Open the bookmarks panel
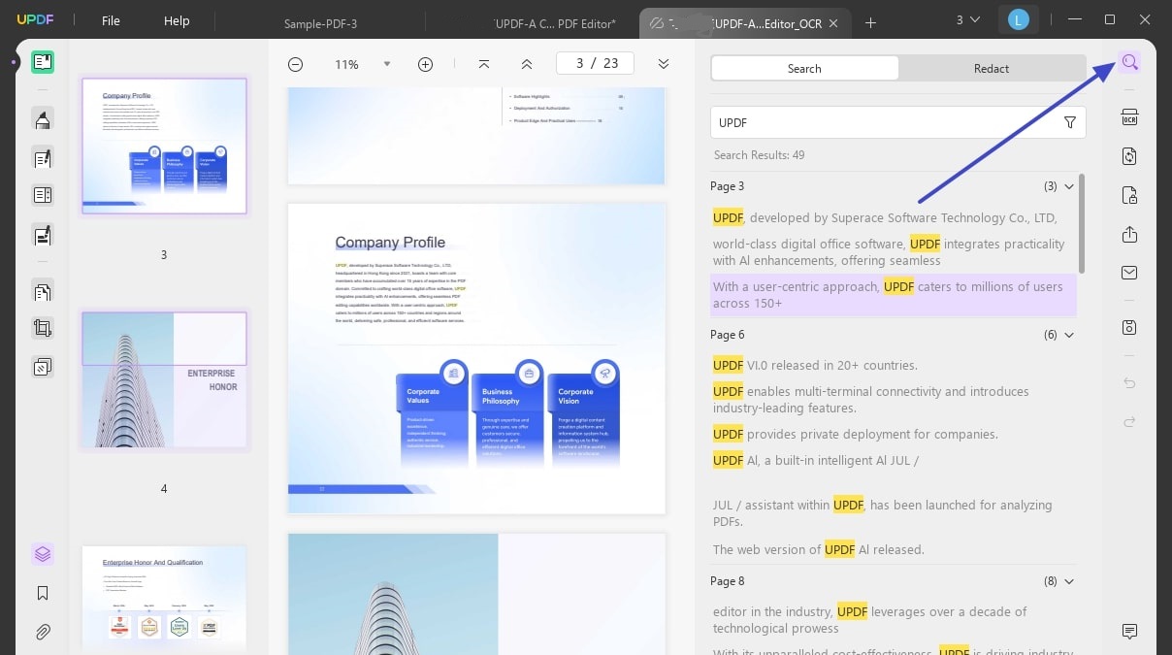 (x=42, y=593)
